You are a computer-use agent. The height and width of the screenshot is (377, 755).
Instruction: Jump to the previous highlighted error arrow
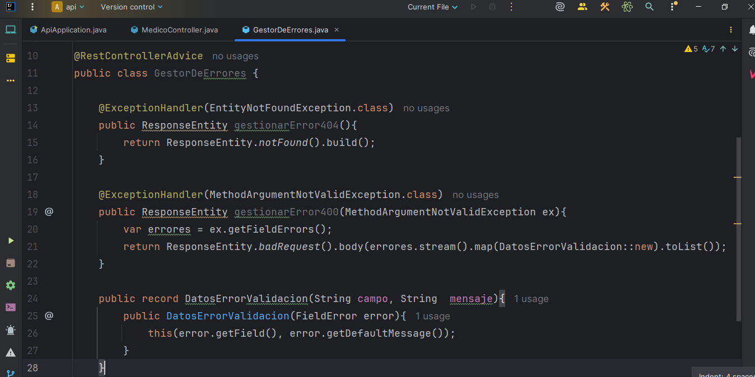tap(723, 49)
